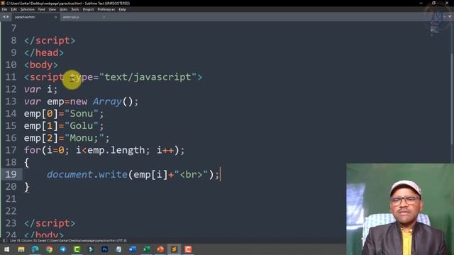Click the closing brace on line 20

(27, 187)
